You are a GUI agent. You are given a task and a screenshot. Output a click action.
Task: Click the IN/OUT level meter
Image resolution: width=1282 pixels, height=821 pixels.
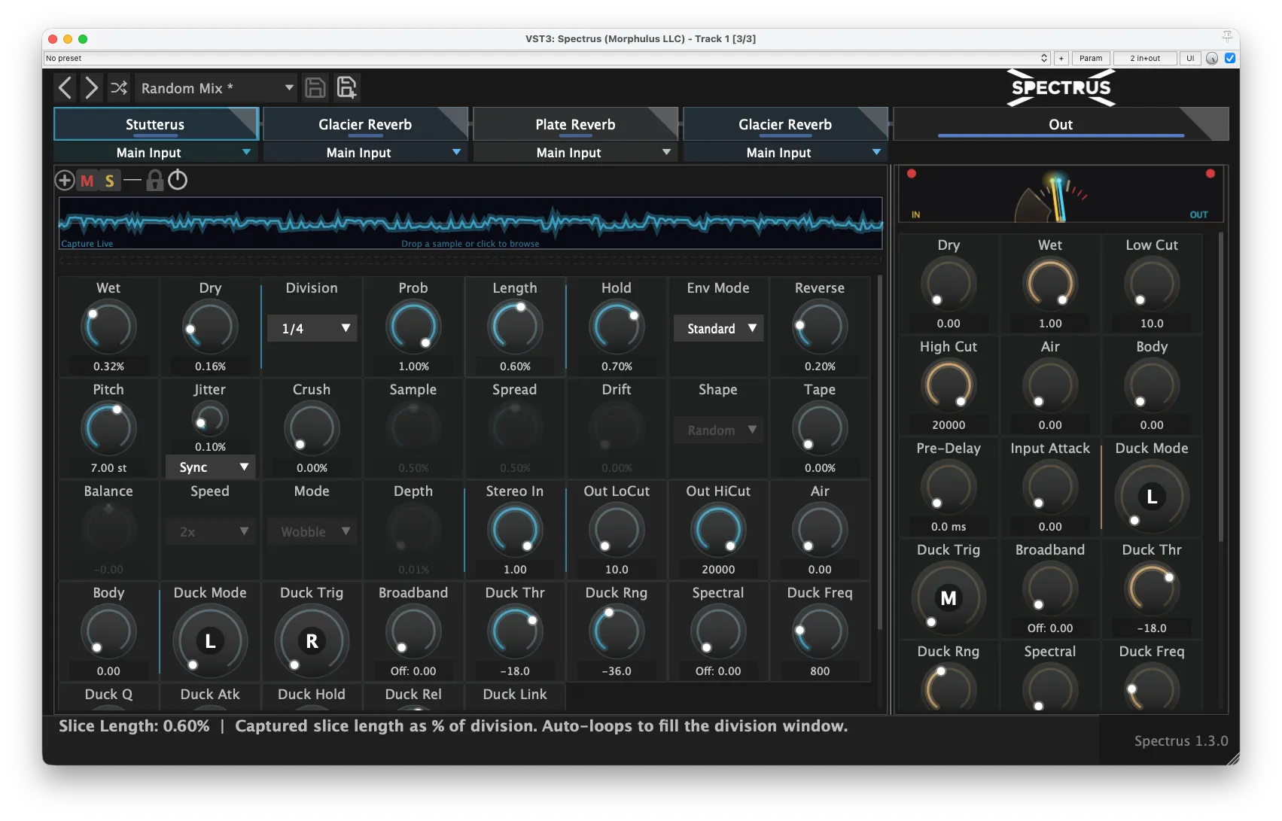pos(1061,194)
